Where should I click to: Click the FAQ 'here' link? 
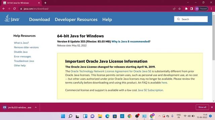tap(164, 83)
